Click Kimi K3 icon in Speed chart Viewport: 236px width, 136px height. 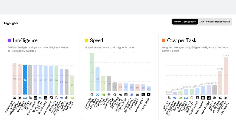click(x=149, y=94)
